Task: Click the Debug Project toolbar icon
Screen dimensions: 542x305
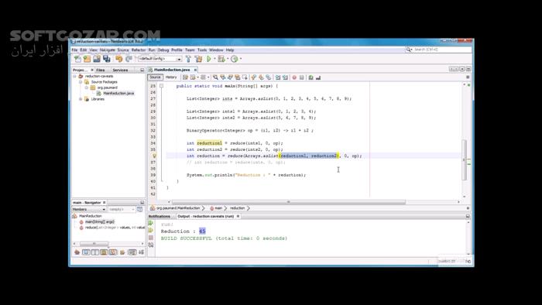Action: point(221,59)
